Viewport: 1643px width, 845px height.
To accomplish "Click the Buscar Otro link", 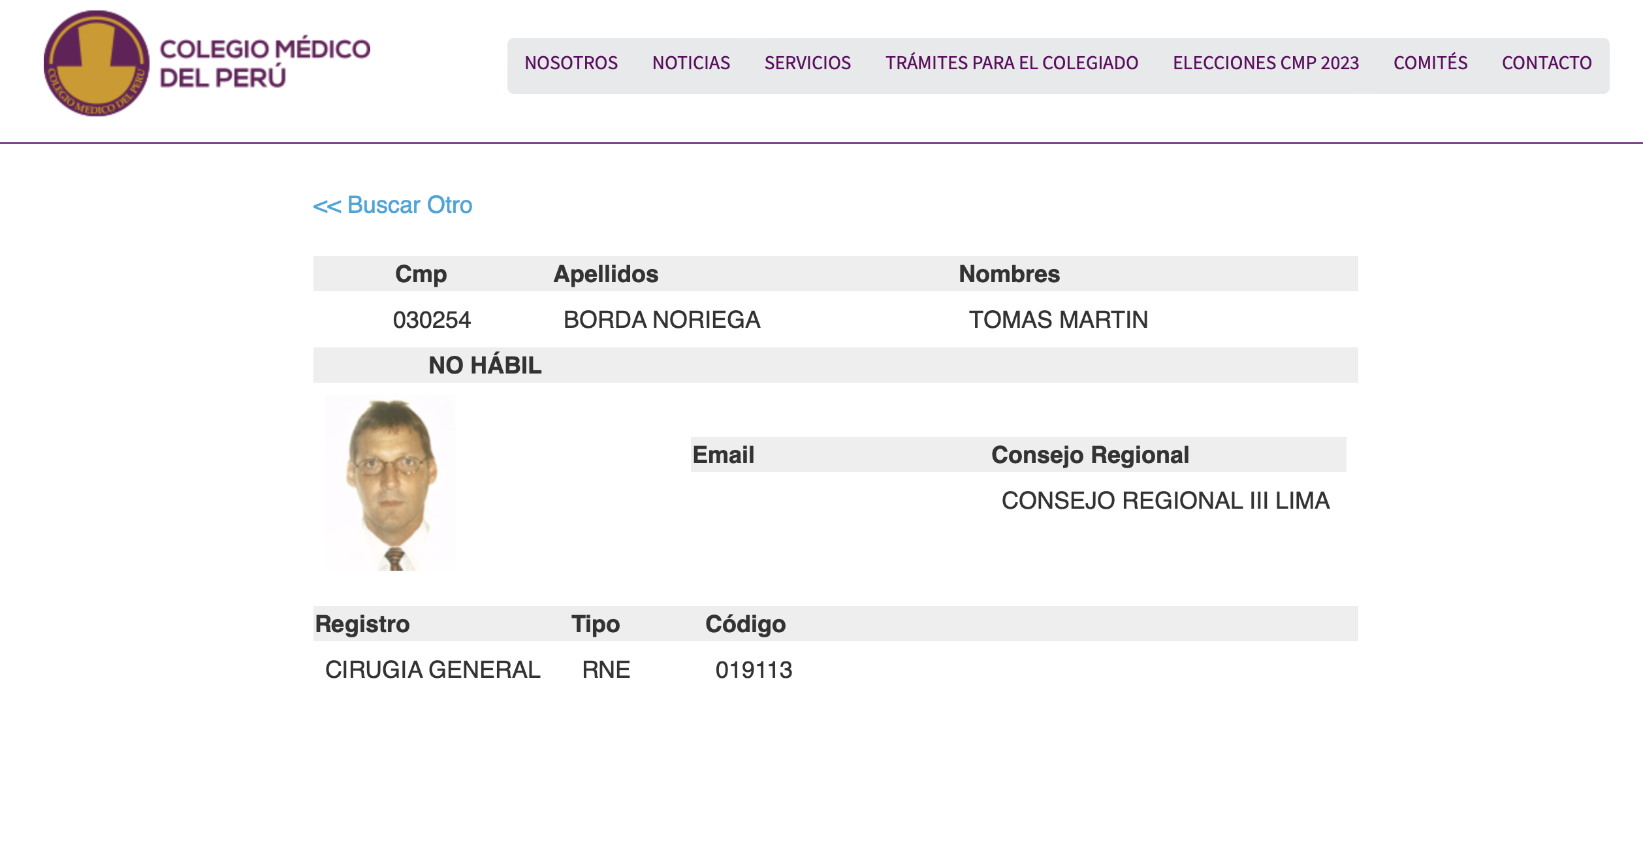I will 392,205.
